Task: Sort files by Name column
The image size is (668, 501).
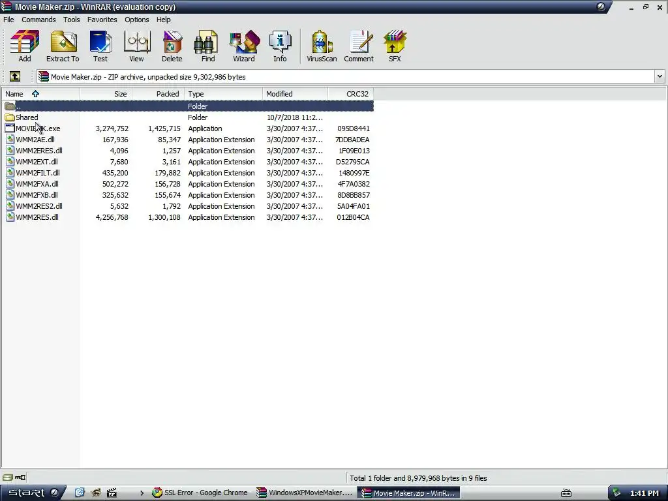Action: 41,94
